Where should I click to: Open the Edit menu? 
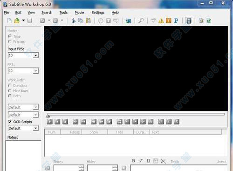[18, 13]
